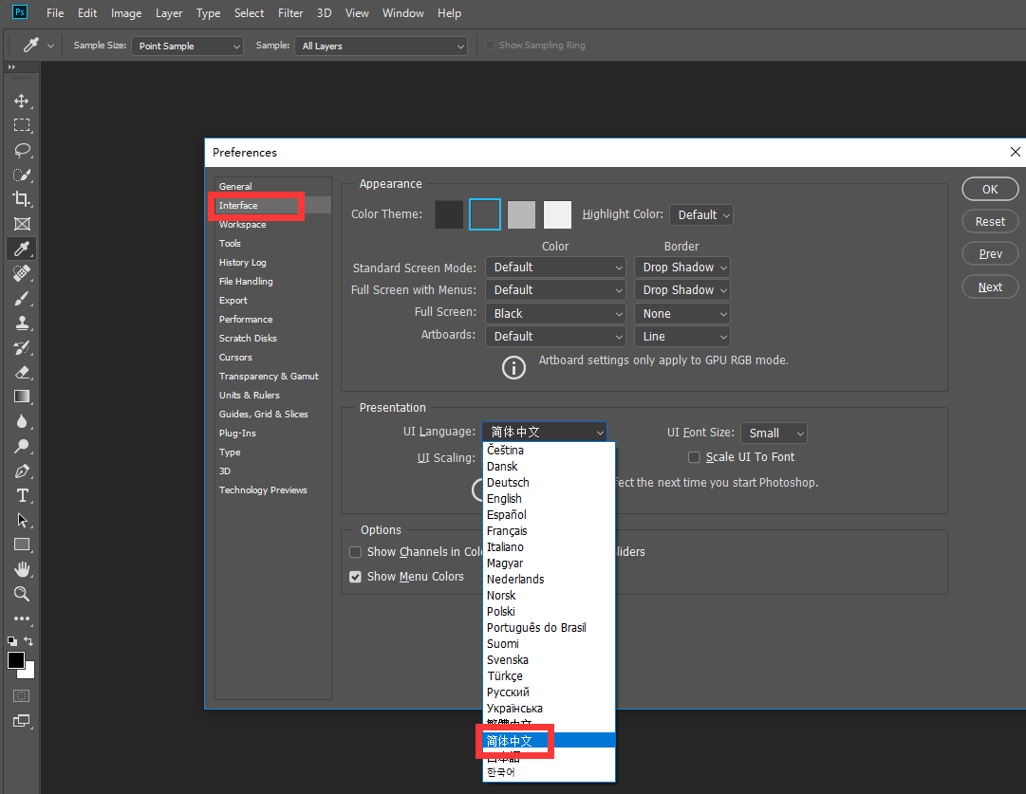Screen dimensions: 1026x794
Task: Select the Brush tool
Action: pos(21,298)
